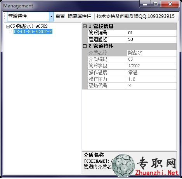Select the 介质名称 property row
Viewport: 182px width, 179px height.
tap(132, 53)
